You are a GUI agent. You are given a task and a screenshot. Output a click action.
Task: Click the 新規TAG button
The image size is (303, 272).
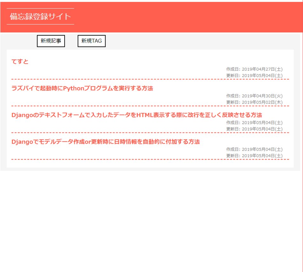tap(92, 41)
